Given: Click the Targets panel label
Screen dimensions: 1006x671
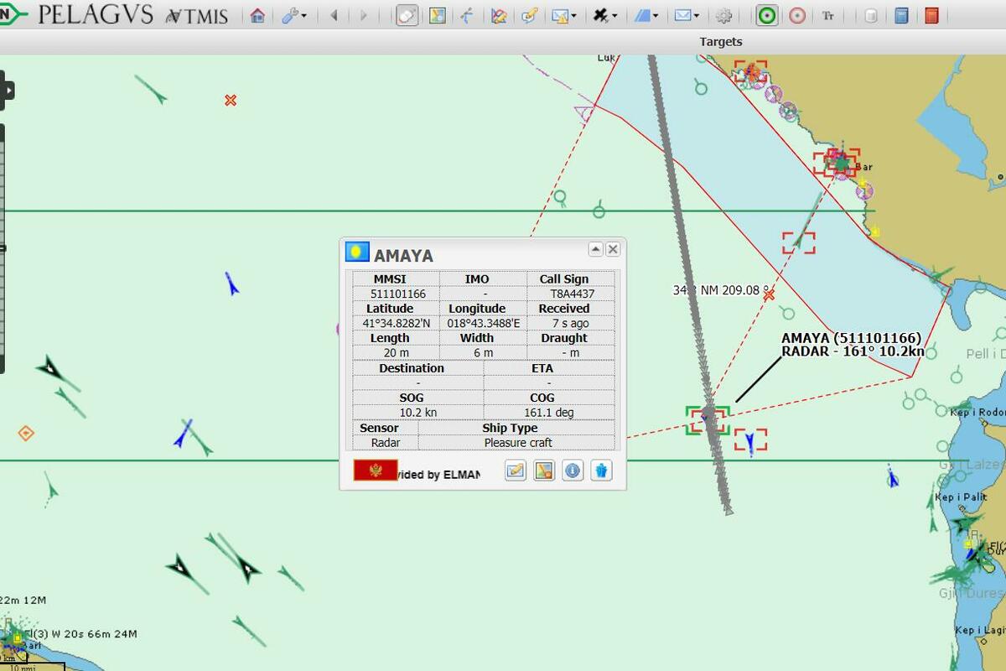Looking at the screenshot, I should (x=721, y=42).
